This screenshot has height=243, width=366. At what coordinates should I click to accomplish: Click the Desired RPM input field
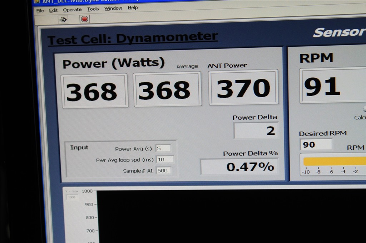(x=316, y=145)
